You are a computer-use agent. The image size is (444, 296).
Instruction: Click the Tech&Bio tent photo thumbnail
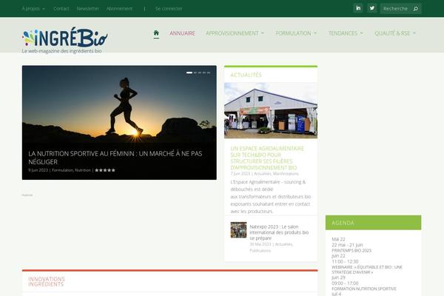(x=271, y=110)
